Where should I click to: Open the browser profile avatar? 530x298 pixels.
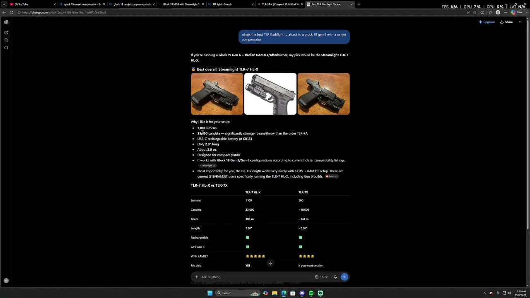tap(498, 12)
